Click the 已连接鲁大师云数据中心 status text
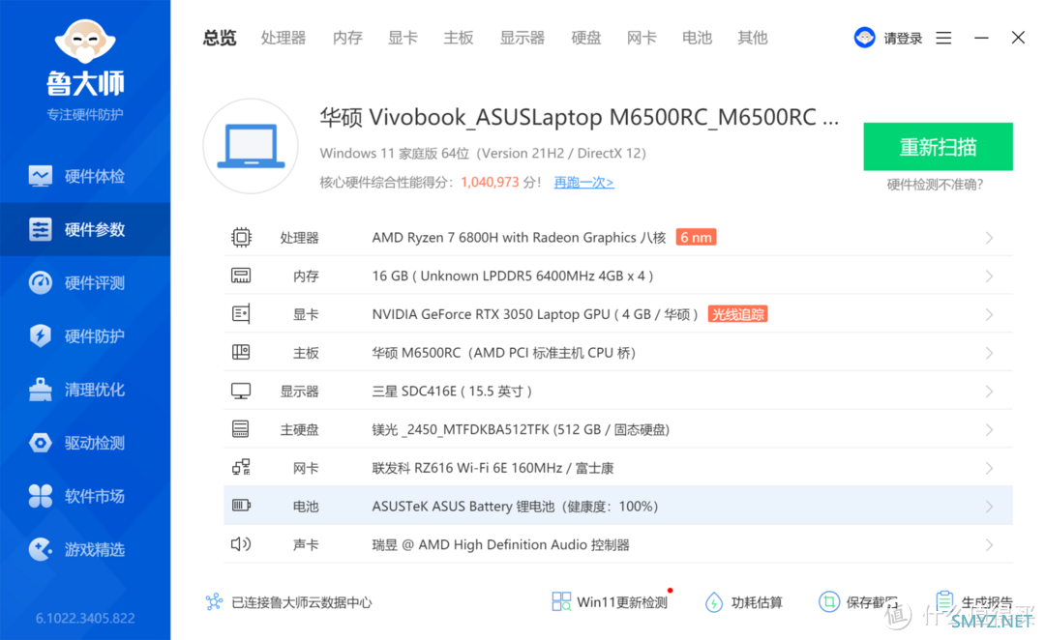1045x640 pixels. click(301, 602)
